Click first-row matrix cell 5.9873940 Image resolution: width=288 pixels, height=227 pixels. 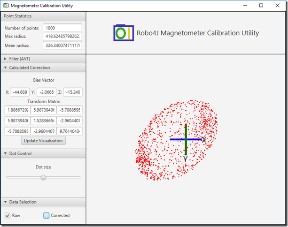point(44,110)
